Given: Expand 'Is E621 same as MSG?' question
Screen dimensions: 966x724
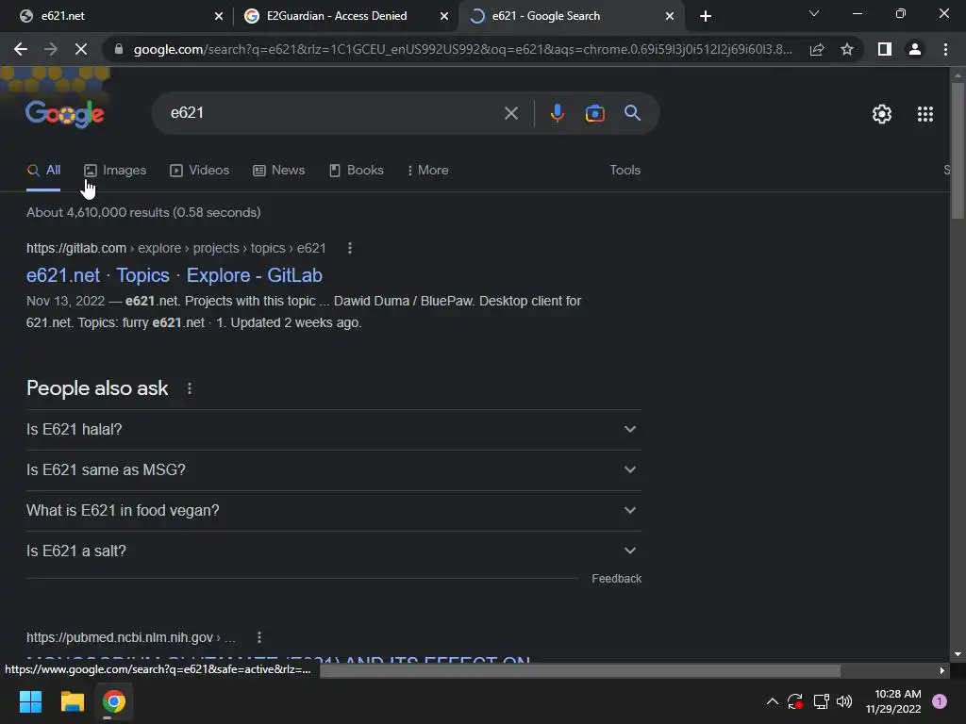Looking at the screenshot, I should 334,470.
